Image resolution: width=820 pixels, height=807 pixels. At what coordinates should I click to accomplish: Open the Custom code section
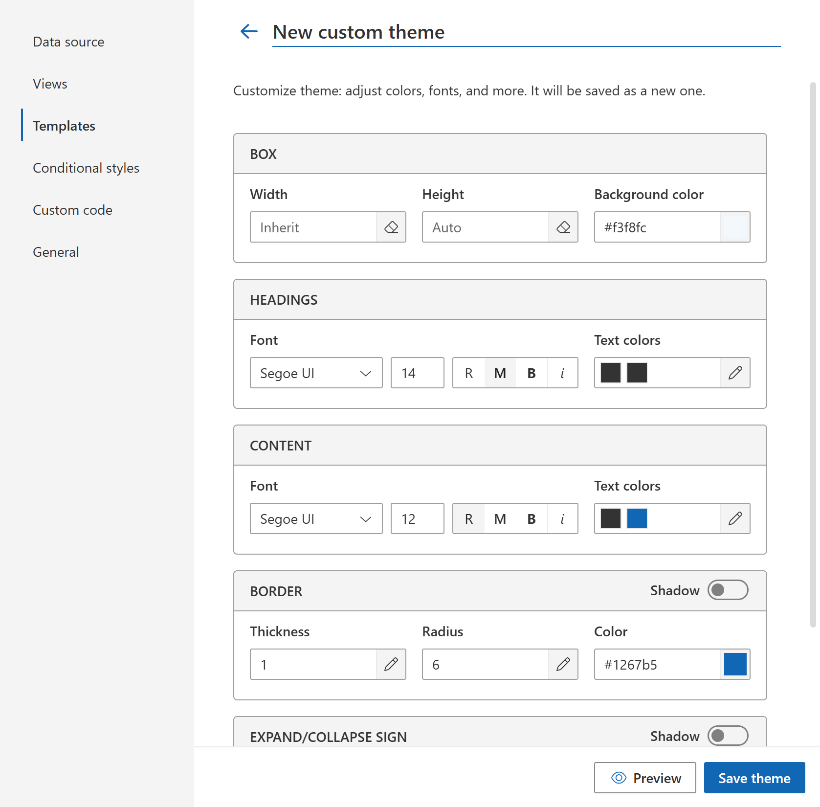click(x=72, y=210)
